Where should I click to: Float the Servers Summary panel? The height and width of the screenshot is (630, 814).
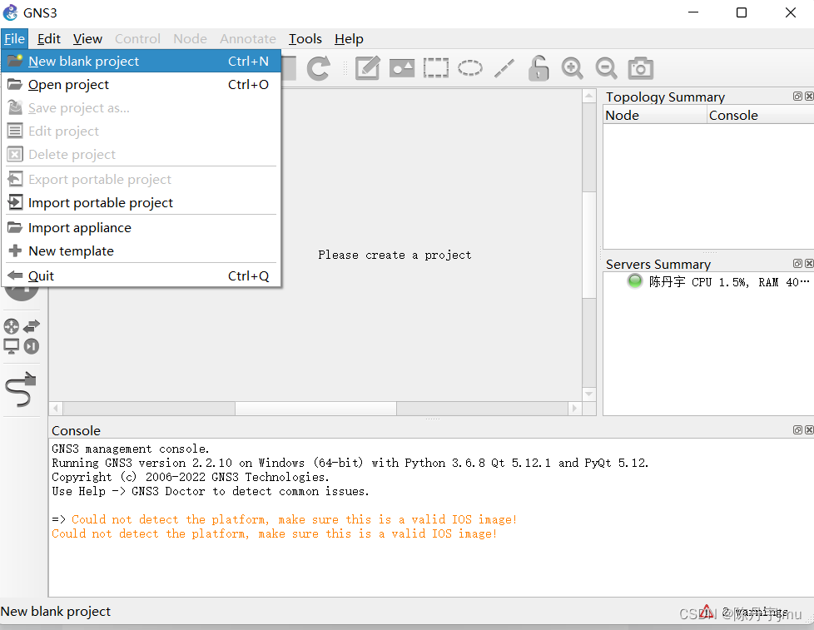point(797,263)
